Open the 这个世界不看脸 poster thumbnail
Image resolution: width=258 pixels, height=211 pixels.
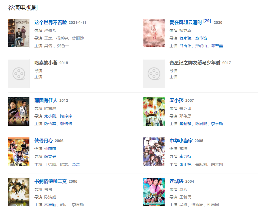coord(19,33)
